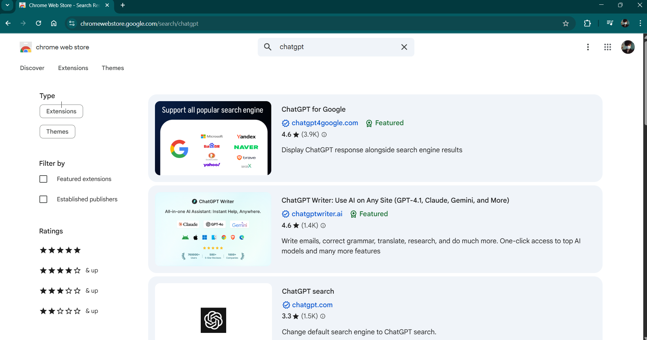Clear the chatgpt search query
Image resolution: width=647 pixels, height=340 pixels.
click(404, 47)
